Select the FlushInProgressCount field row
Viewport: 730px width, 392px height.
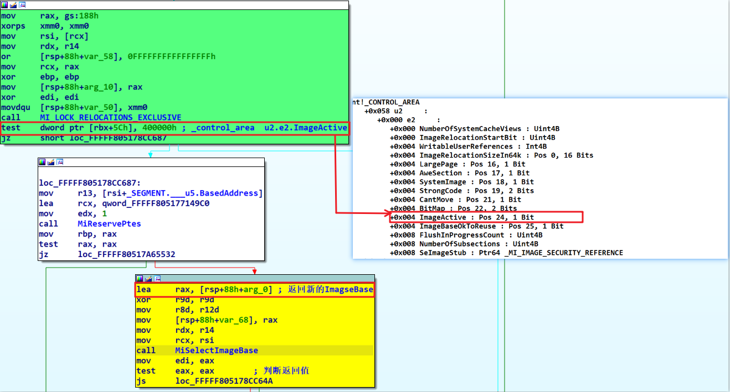(466, 235)
